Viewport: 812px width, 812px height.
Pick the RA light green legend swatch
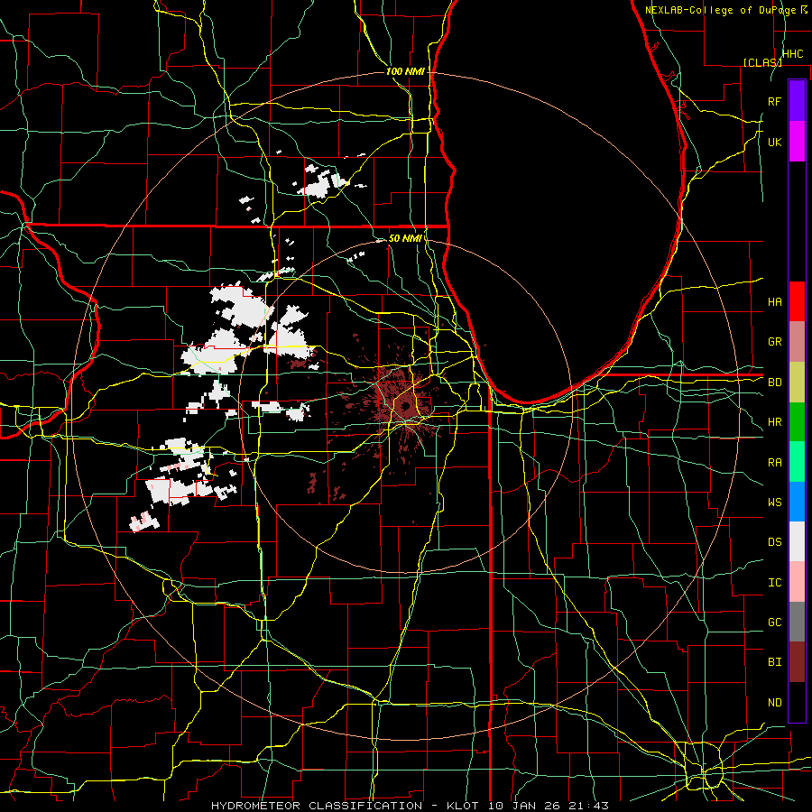pyautogui.click(x=797, y=462)
